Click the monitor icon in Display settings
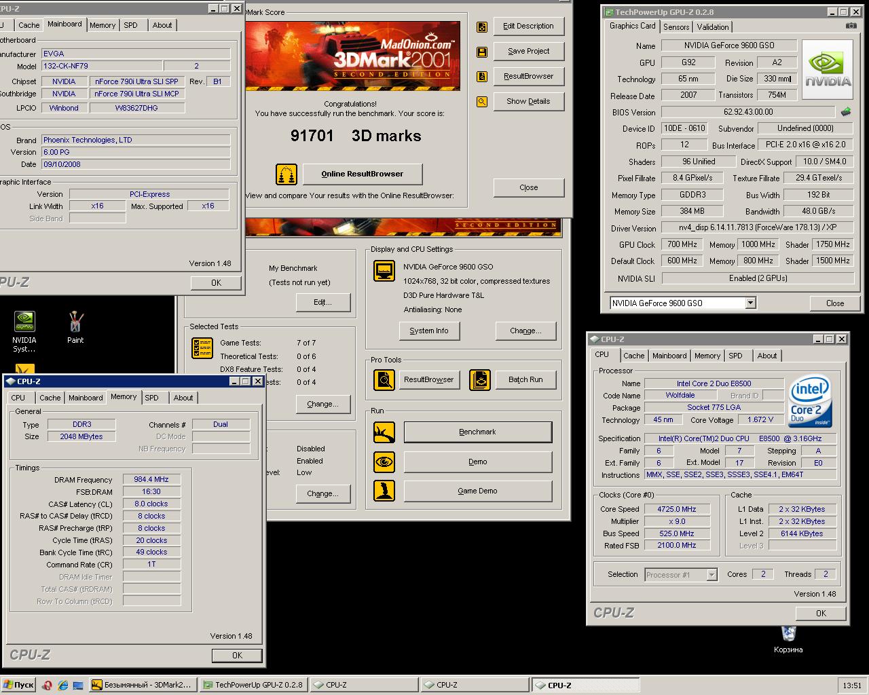The width and height of the screenshot is (869, 695). click(x=385, y=271)
